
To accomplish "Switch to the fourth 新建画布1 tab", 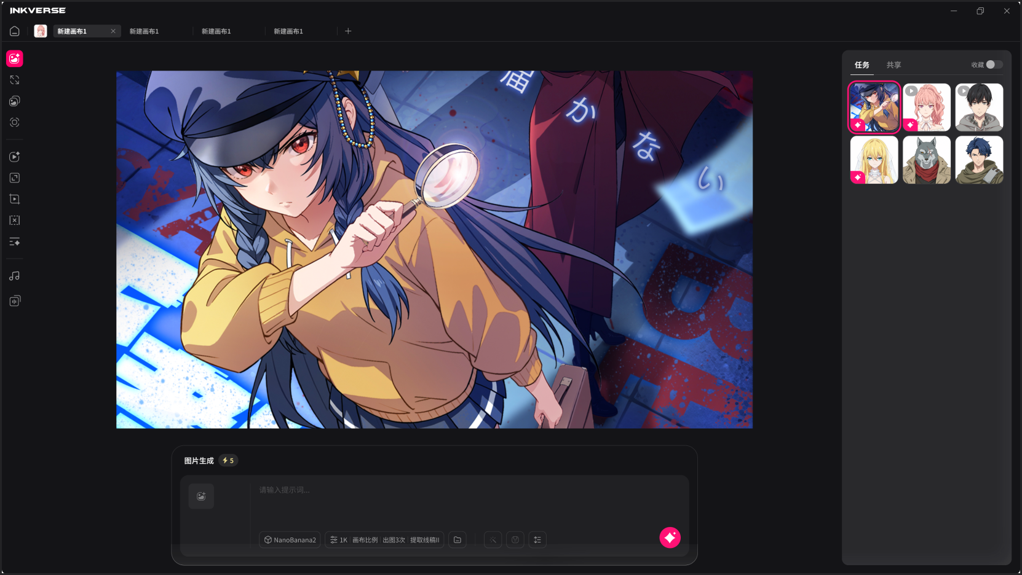I will (x=288, y=31).
